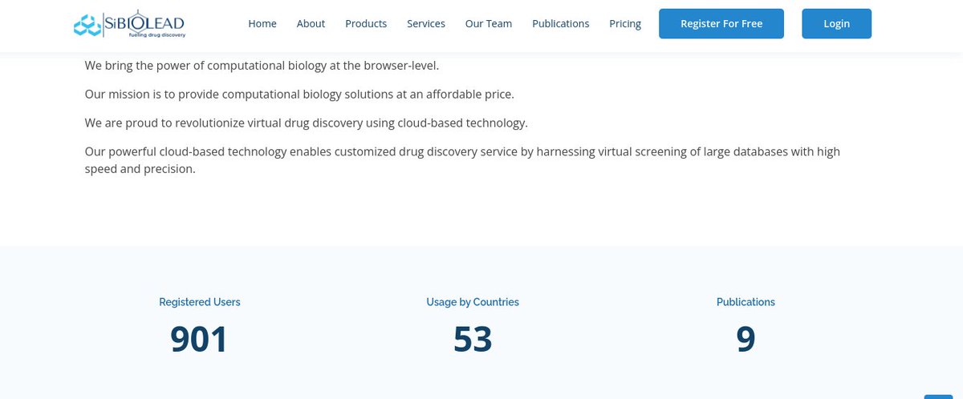The image size is (963, 399).
Task: View the Publications nav link
Action: [561, 23]
